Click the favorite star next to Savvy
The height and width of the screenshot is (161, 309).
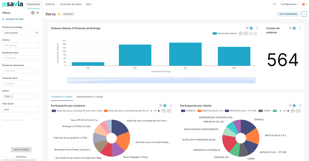pos(59,14)
